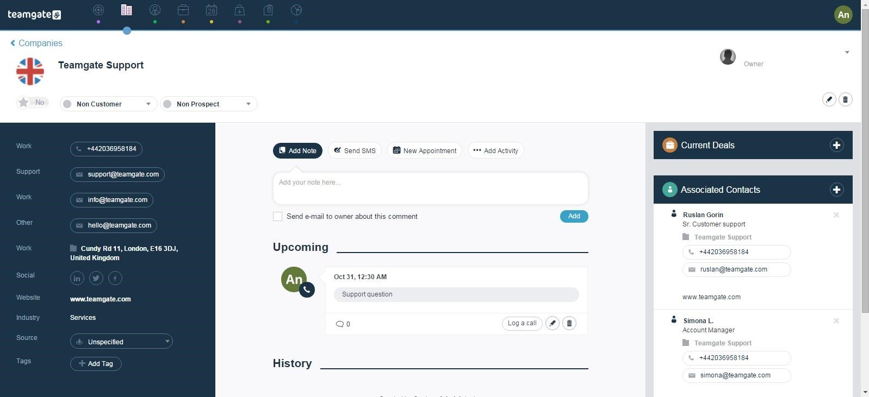Delete the Support question activity trash icon
Viewport: 869px width, 397px height.
tap(569, 323)
